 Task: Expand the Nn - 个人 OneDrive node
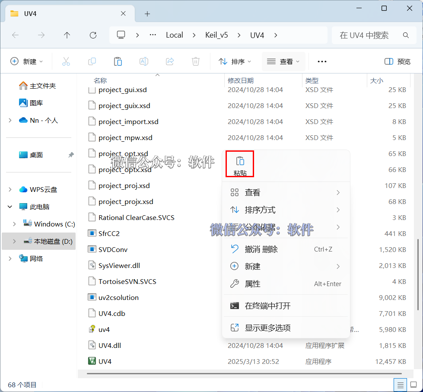tap(10, 120)
